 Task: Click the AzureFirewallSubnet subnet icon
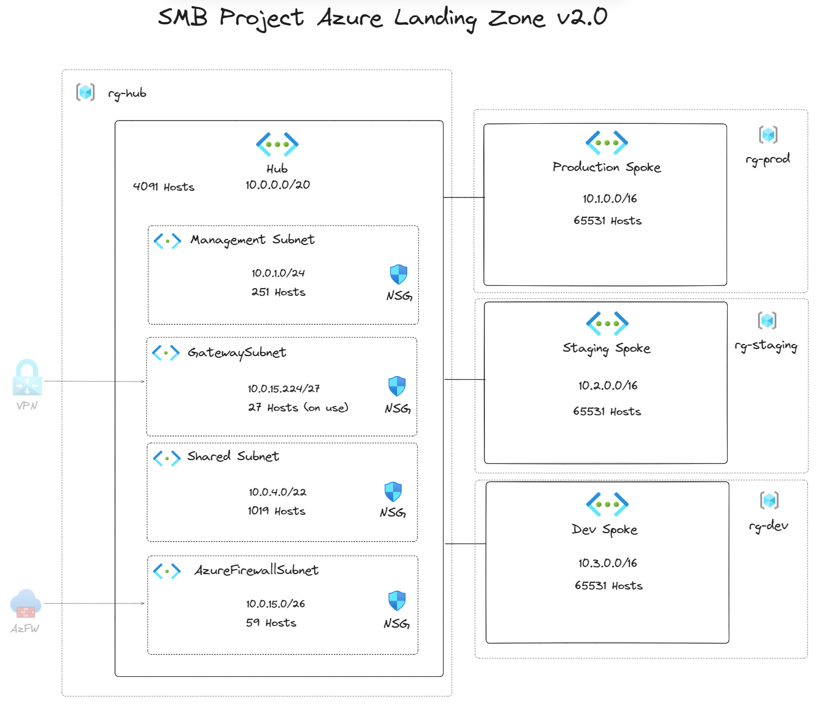pyautogui.click(x=167, y=571)
